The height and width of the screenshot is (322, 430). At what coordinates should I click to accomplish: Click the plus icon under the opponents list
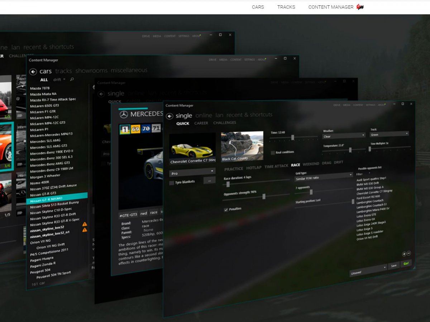(x=404, y=254)
